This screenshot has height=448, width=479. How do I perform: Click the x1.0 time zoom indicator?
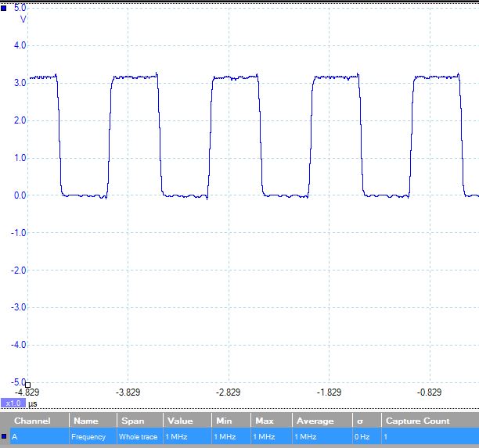13,403
